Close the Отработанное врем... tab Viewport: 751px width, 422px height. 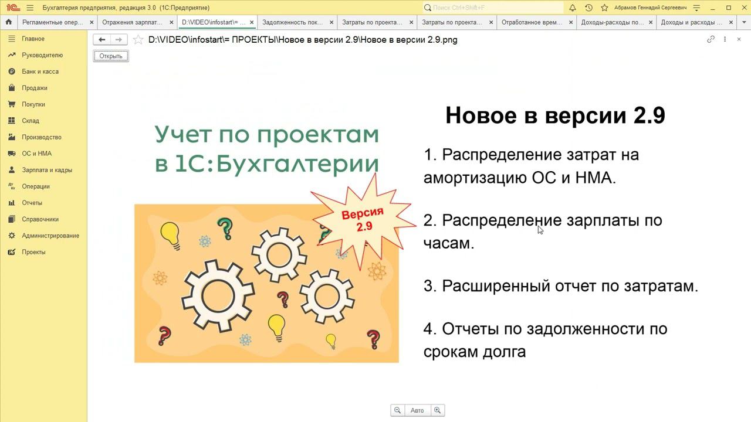[x=571, y=22]
